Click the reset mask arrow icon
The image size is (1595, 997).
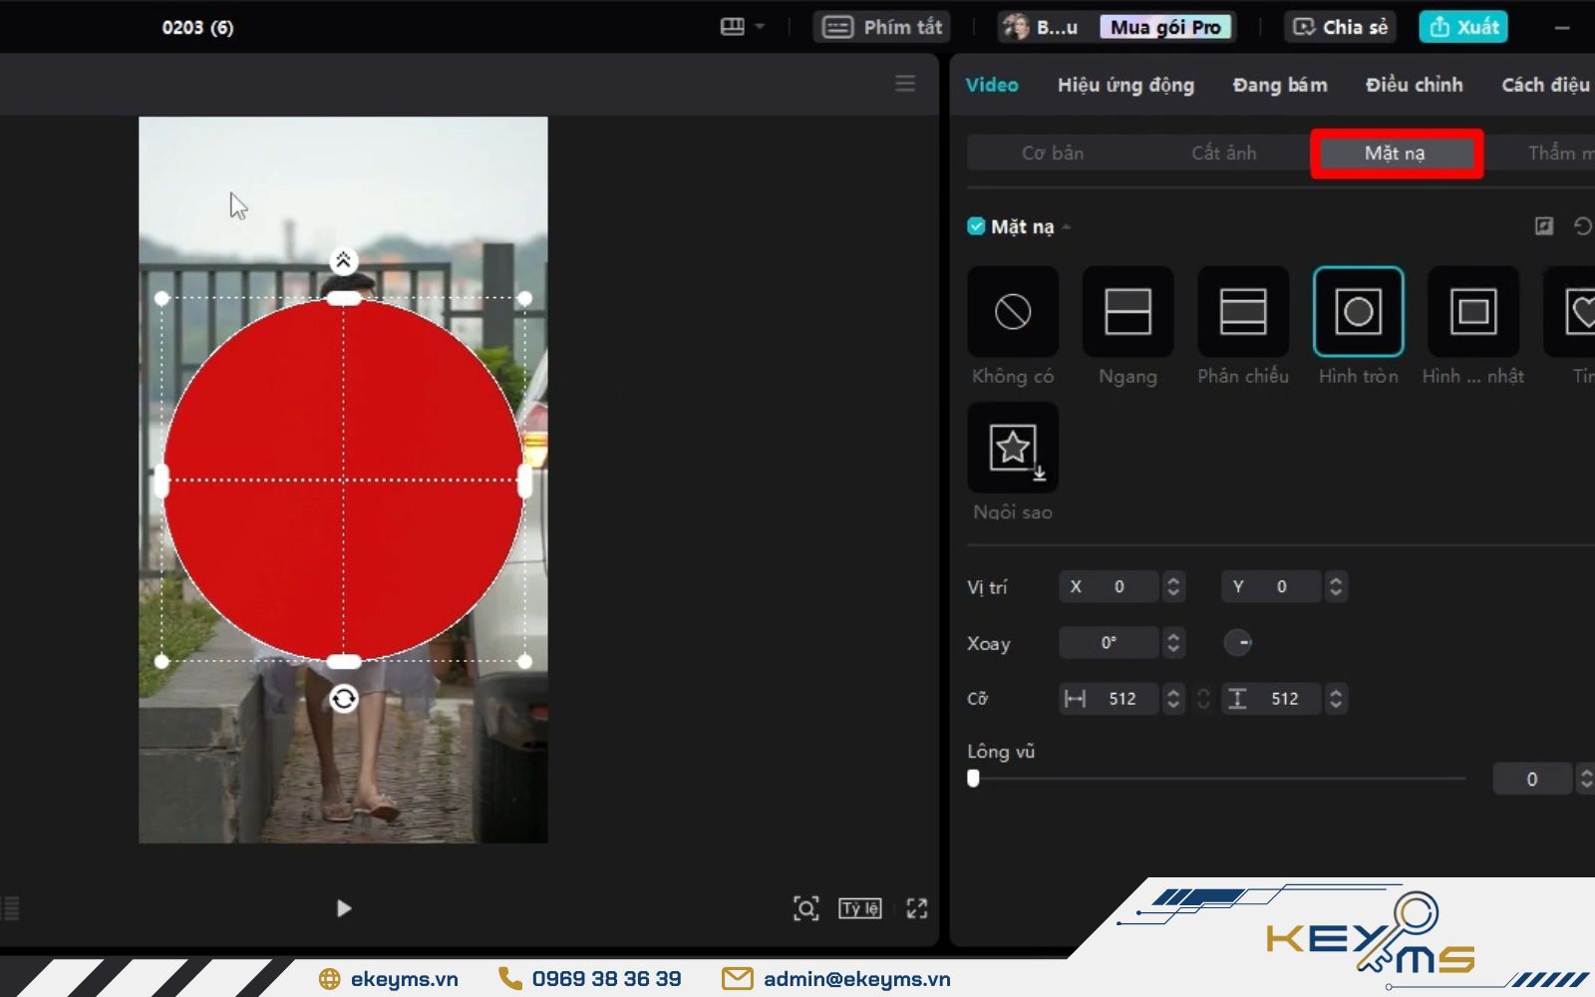point(1582,226)
